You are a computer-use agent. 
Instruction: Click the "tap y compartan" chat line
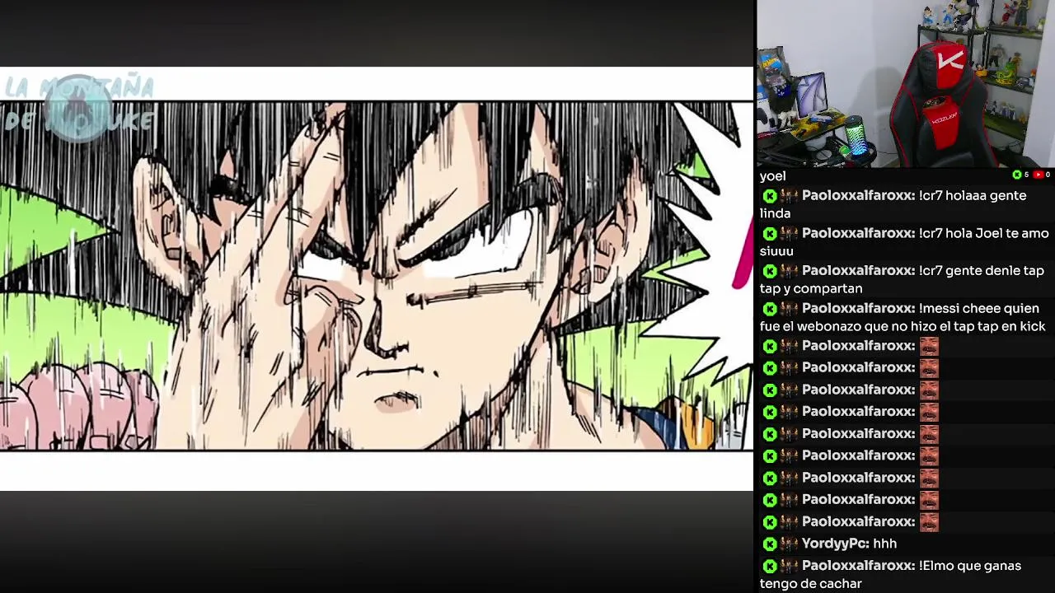(x=811, y=289)
